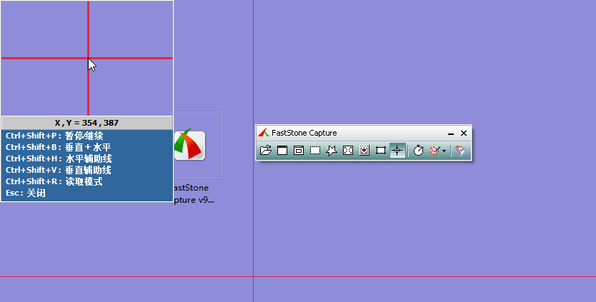Click the Ctrl+Shift+P pause/continue hint

(54, 136)
